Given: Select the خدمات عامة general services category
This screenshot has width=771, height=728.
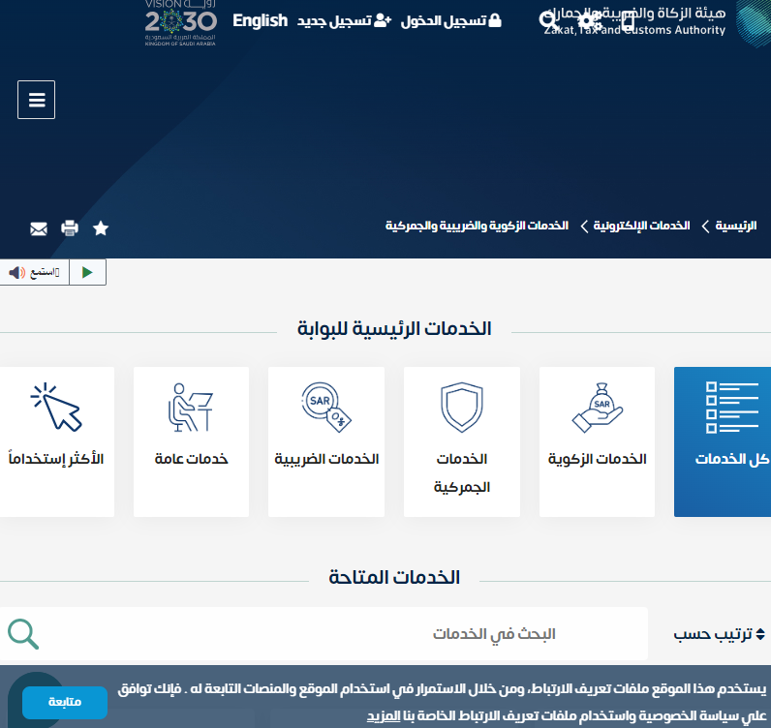Looking at the screenshot, I should [x=191, y=441].
